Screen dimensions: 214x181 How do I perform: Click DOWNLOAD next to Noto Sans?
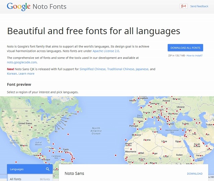click(195, 174)
